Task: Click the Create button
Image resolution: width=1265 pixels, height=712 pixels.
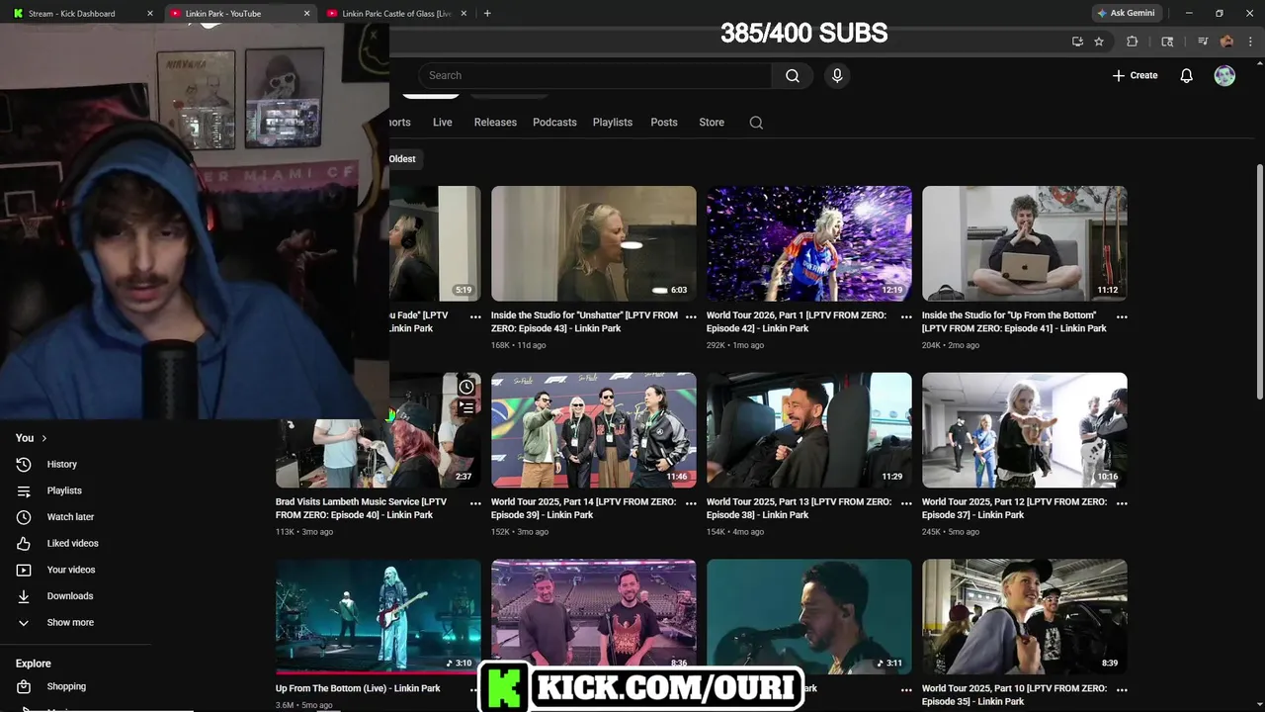Action: pyautogui.click(x=1135, y=75)
